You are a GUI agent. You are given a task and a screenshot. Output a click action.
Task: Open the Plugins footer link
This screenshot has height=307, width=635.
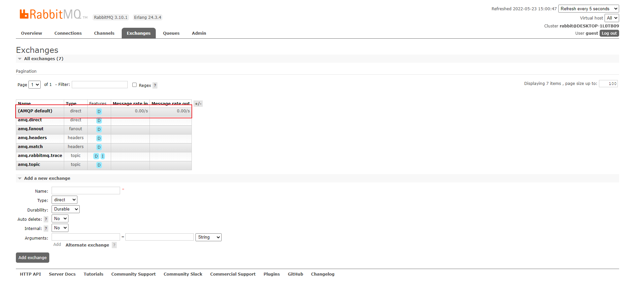click(272, 274)
